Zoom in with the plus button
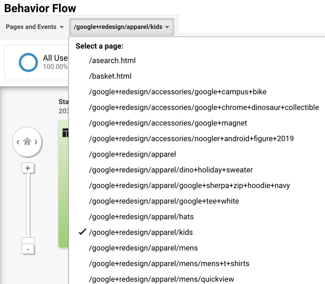Viewport: 325px width, 284px height. (x=28, y=168)
